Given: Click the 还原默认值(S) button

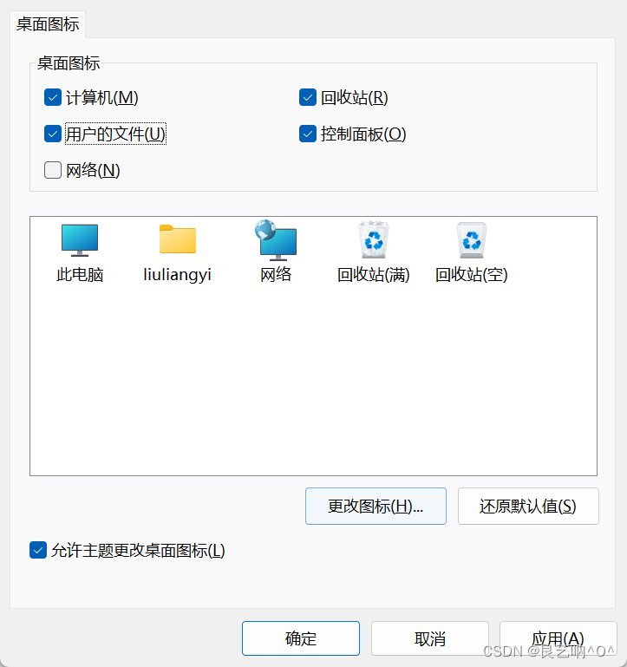Looking at the screenshot, I should 528,507.
